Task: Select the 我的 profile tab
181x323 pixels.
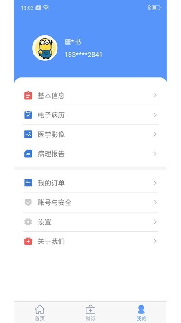Action: pyautogui.click(x=141, y=313)
